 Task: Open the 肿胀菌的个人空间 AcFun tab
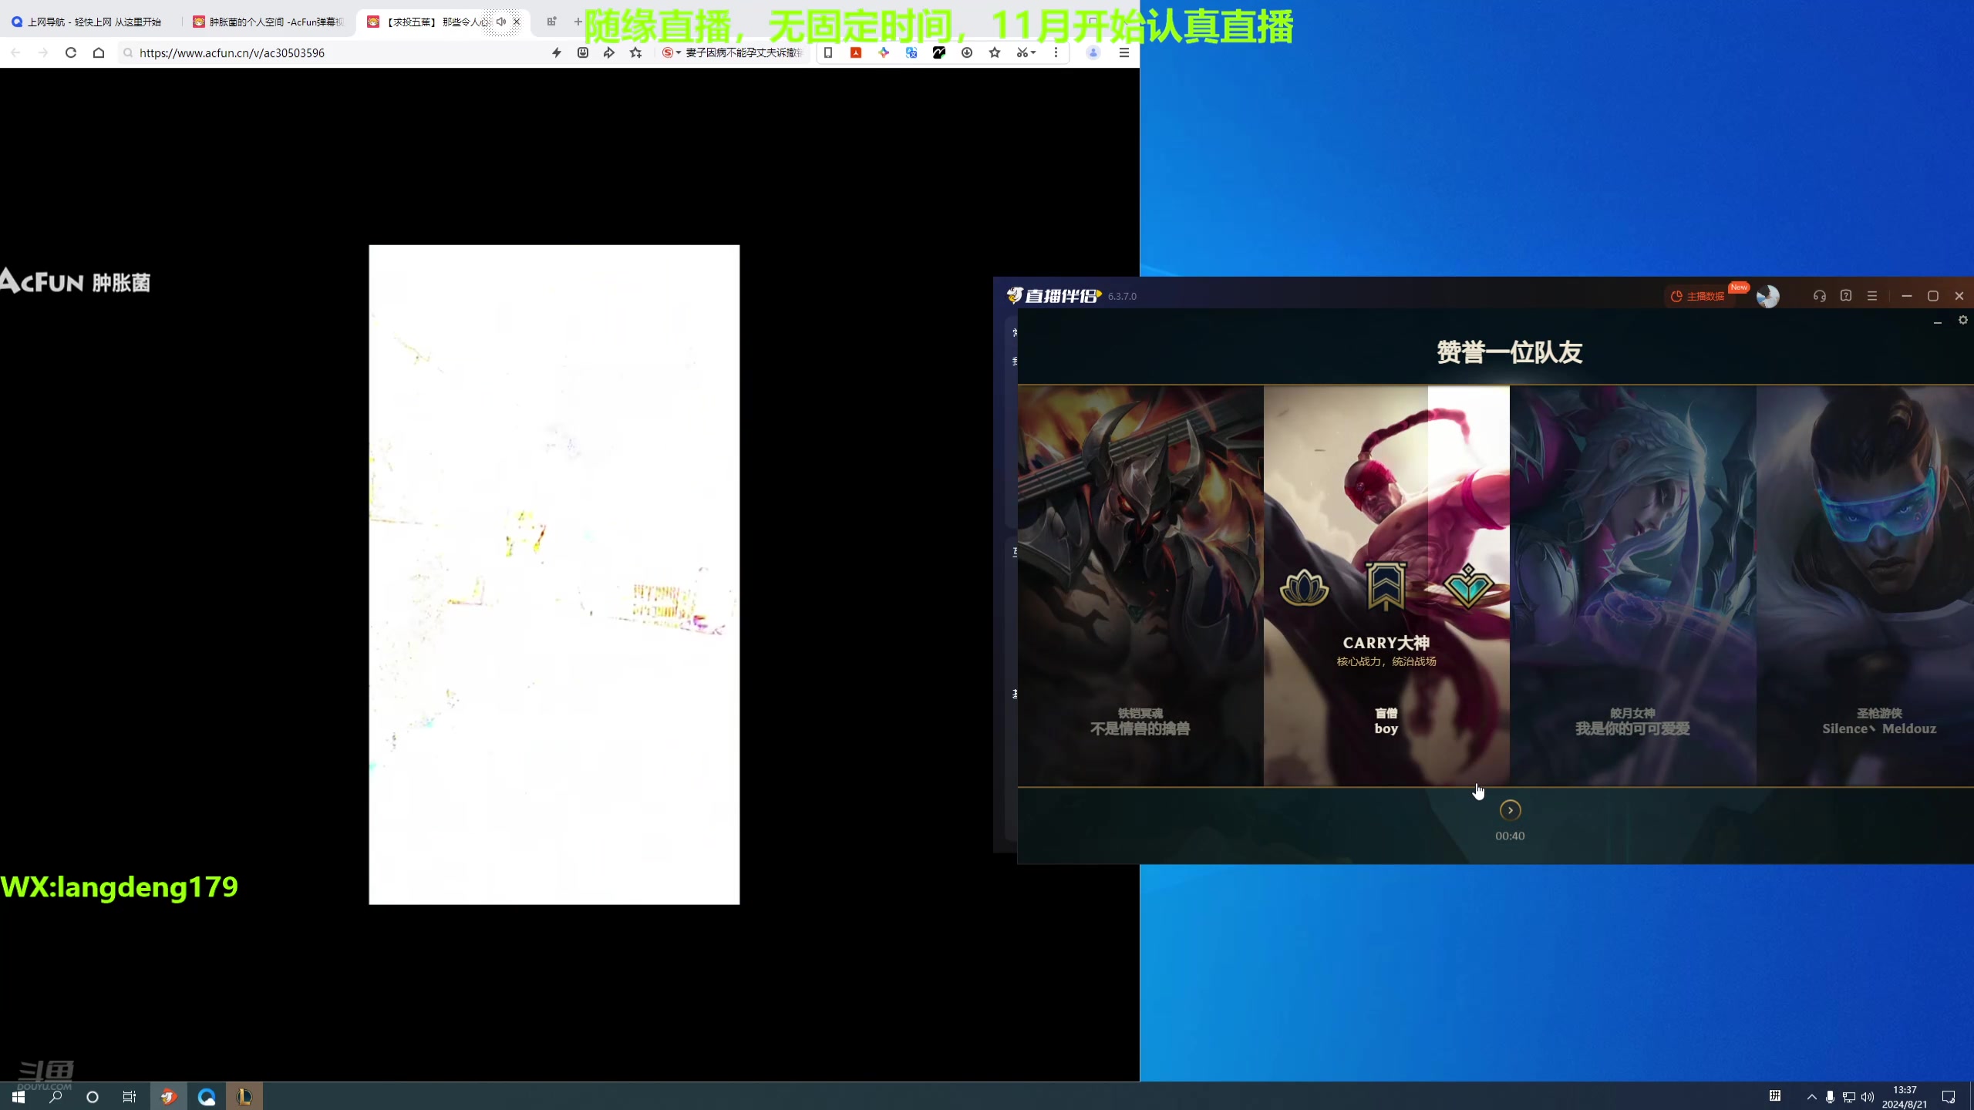click(x=268, y=22)
